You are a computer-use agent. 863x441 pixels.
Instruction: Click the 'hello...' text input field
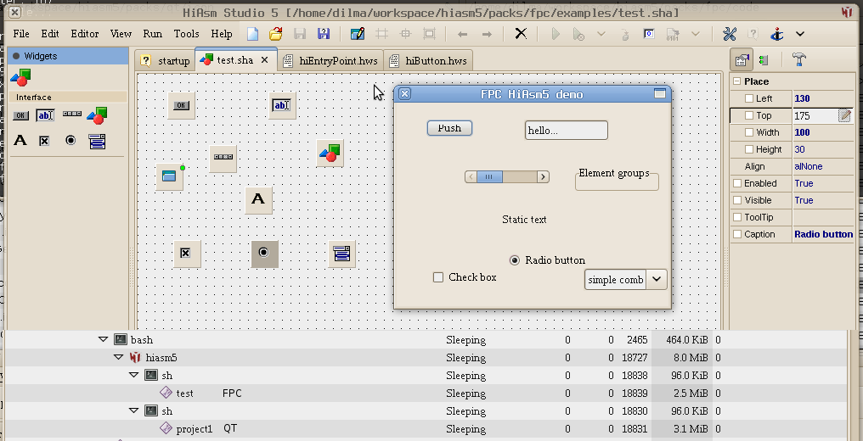pyautogui.click(x=566, y=131)
